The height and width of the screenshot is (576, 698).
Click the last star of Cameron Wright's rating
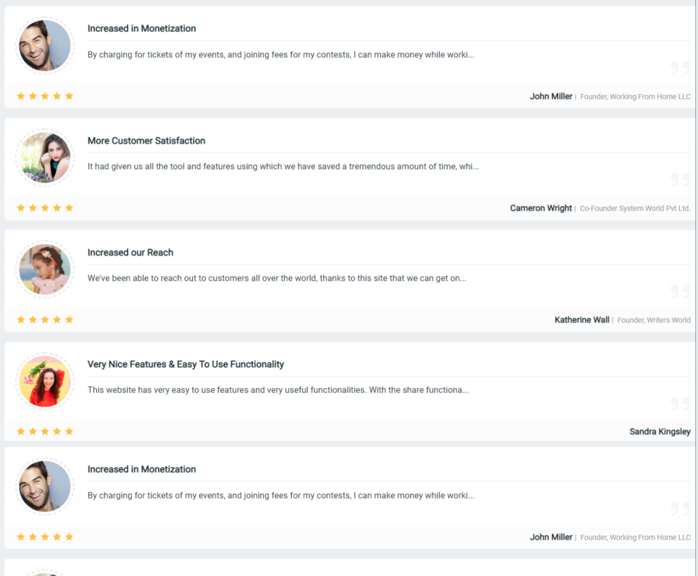[69, 208]
